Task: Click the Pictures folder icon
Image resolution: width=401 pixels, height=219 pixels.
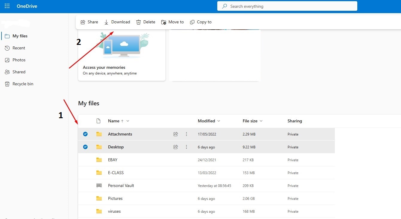Action: 99,198
